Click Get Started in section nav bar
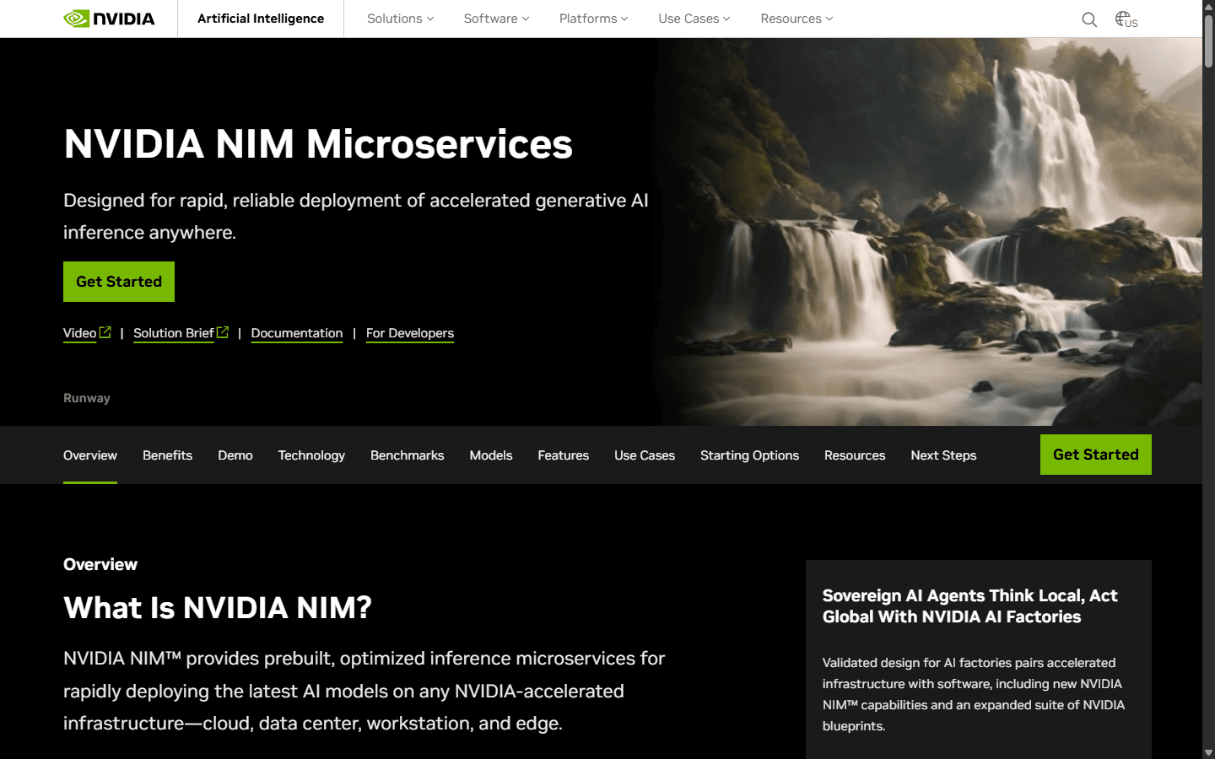1215x759 pixels. (x=1095, y=455)
